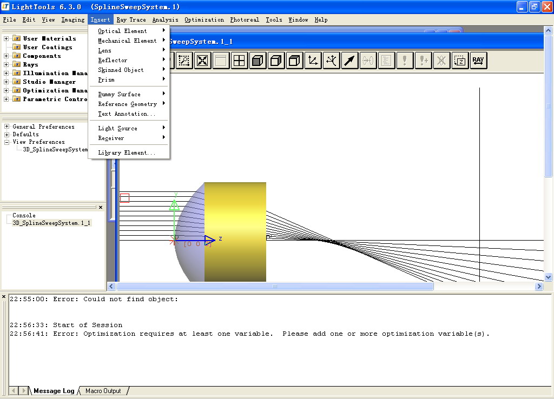Open the Skinned Object submenu
This screenshot has width=554, height=399.
pos(129,70)
